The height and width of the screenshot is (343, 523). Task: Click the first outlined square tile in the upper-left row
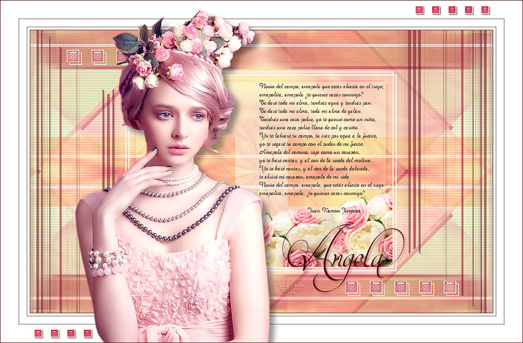point(73,56)
